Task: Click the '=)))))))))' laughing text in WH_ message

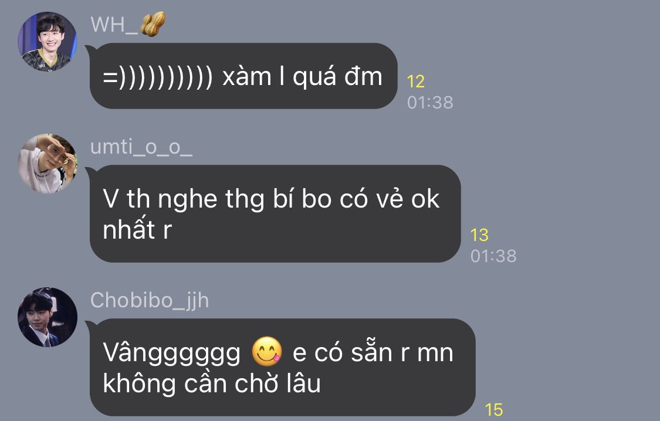Action: point(158,77)
